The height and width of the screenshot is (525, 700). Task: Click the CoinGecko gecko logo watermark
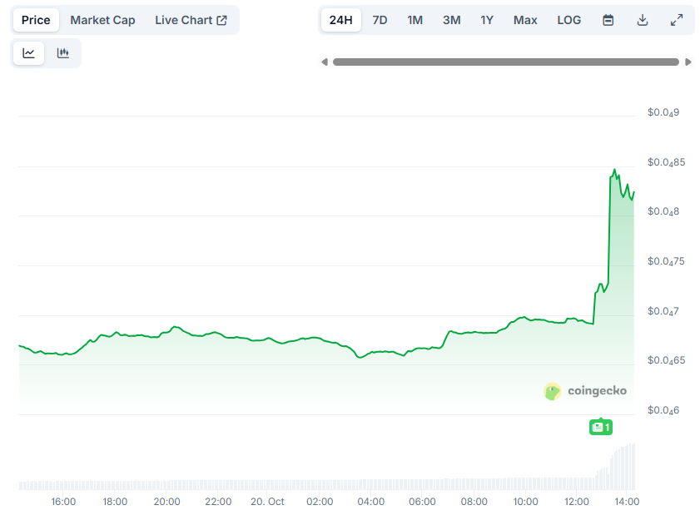pyautogui.click(x=552, y=391)
